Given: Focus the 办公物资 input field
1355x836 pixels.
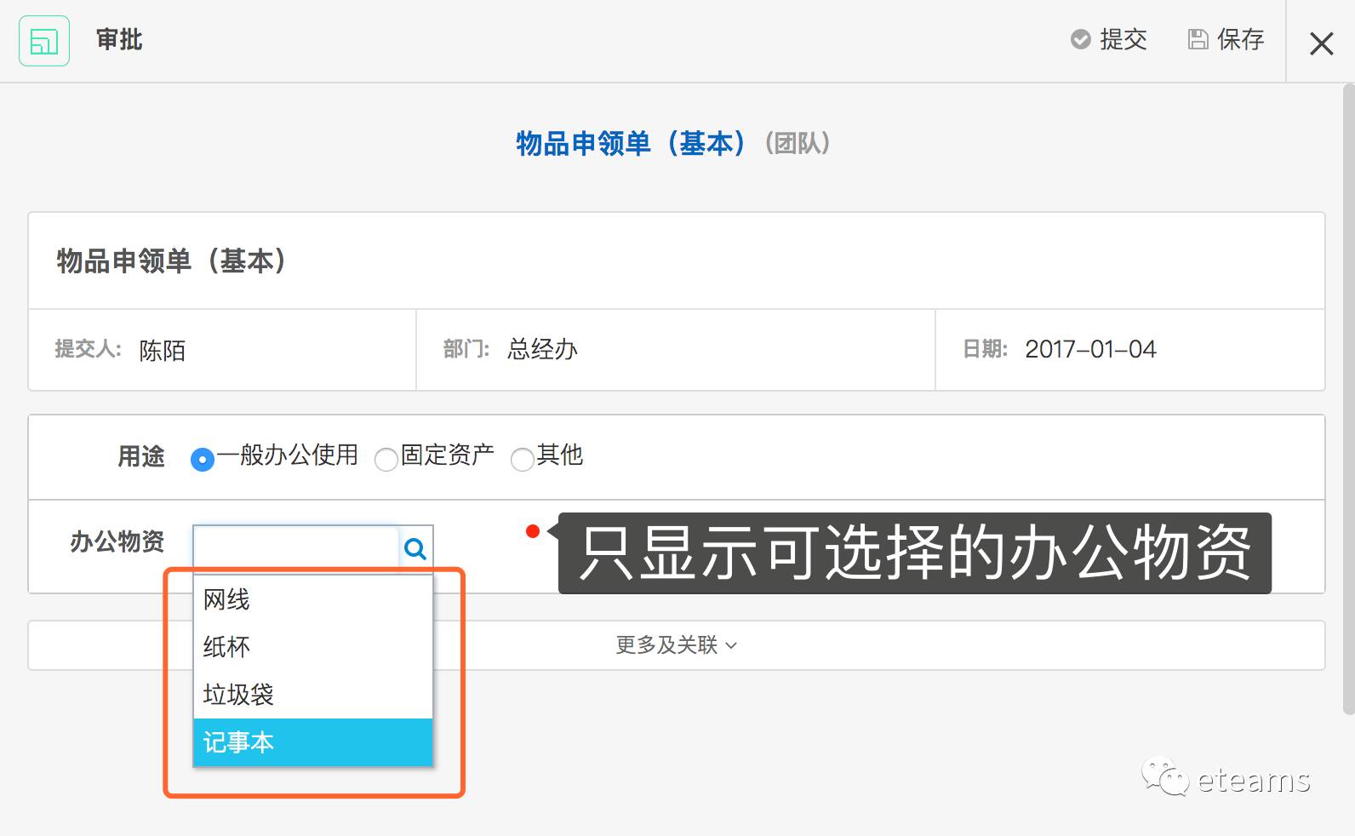Looking at the screenshot, I should [296, 548].
